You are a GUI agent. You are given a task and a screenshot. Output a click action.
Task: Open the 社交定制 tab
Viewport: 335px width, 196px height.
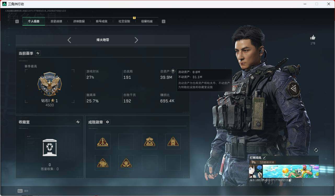[x=124, y=21]
